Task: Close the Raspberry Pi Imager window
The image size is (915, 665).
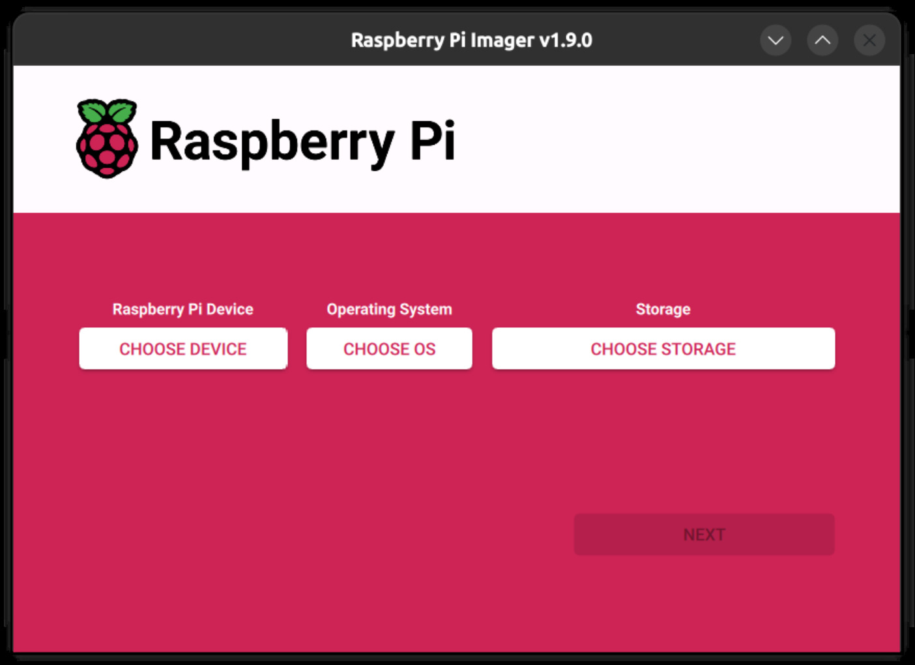Action: [869, 40]
